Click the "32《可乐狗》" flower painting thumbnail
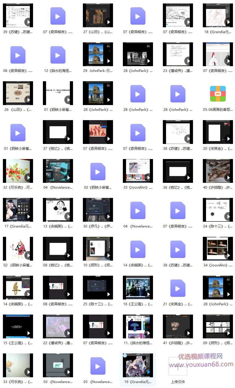Screen dimensions: 235x388 (x=18, y=171)
